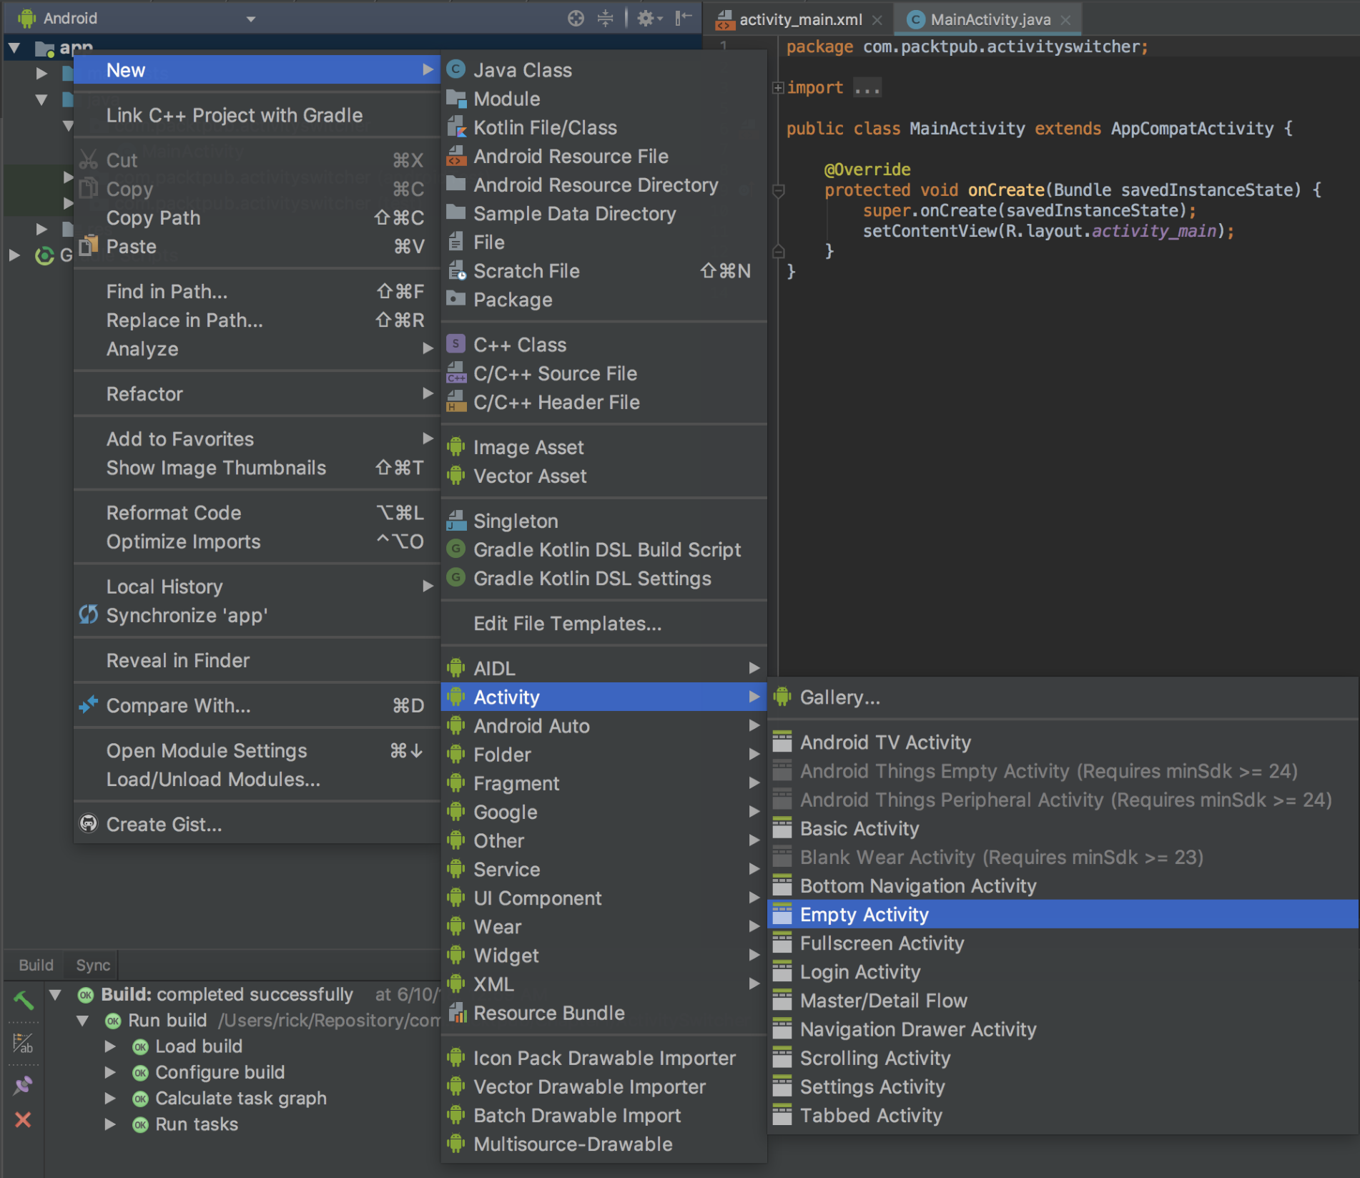Screen dimensions: 1360x1178
Task: Click the onCreate method name in editor
Action: point(1006,190)
